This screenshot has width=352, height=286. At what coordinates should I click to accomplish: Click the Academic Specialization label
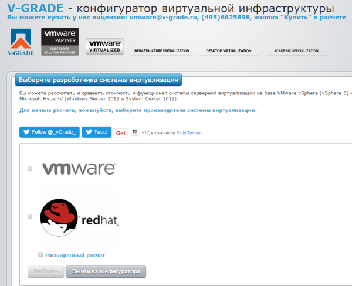pos(296,51)
